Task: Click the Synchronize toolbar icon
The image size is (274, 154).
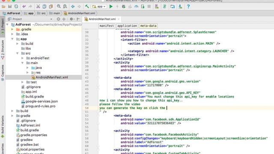Action: tap(16, 7)
